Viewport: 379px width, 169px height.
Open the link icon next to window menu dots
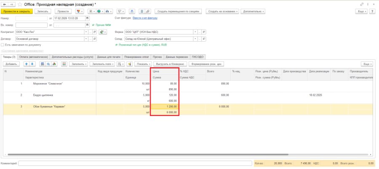362,4
